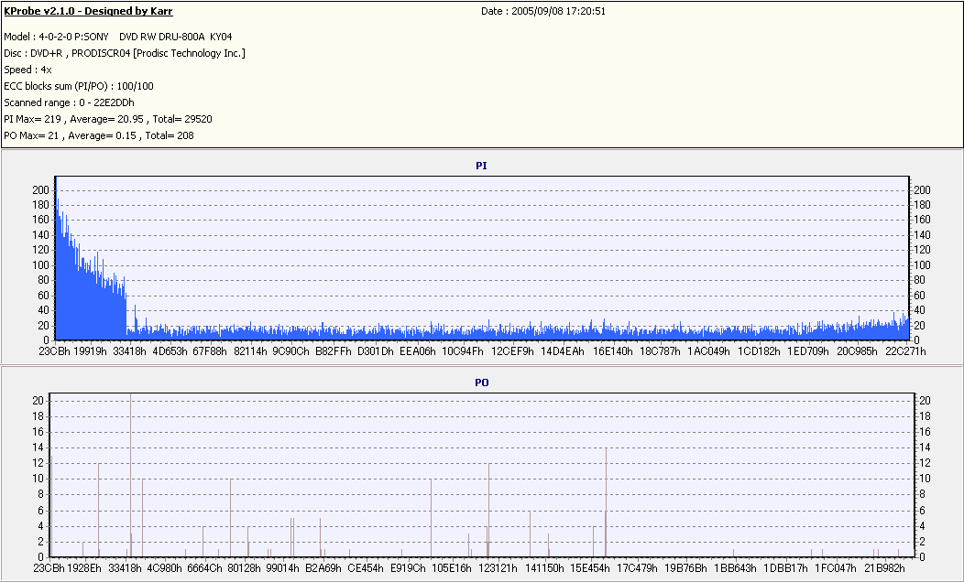Click the KProbe v2.1.0 title heading

(88, 12)
